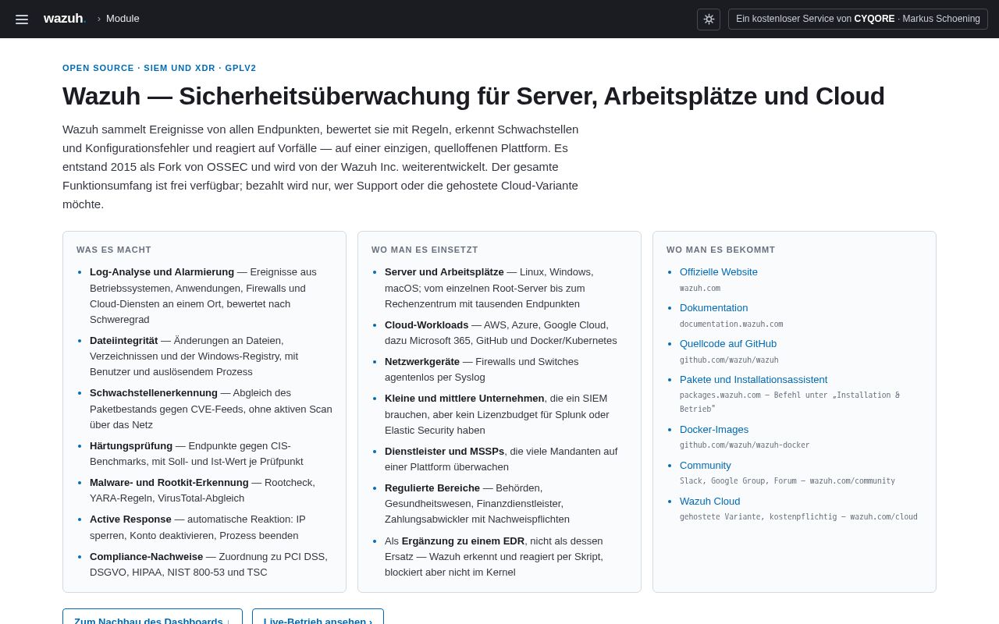The width and height of the screenshot is (999, 624).
Task: Click 'Kleine und mittlere Unternehmen' item
Action: pyautogui.click(x=506, y=414)
